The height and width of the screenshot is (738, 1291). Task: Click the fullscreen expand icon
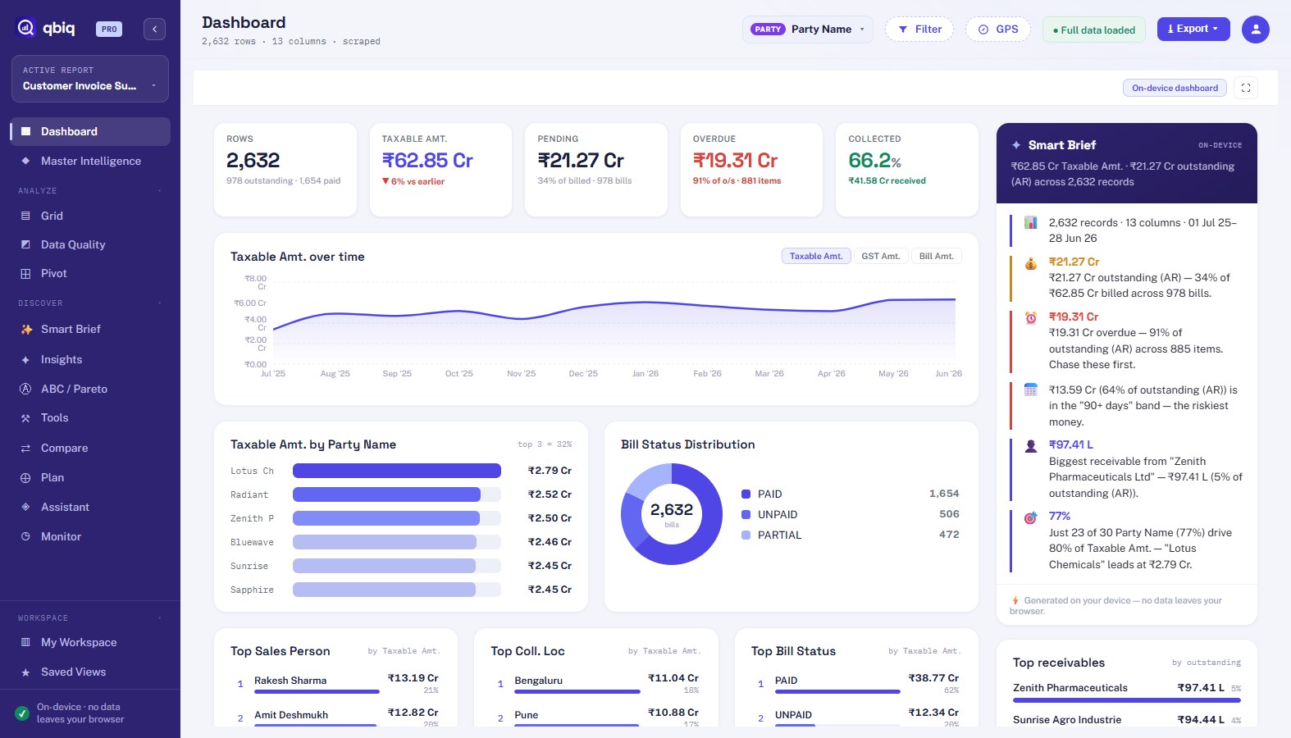point(1245,88)
